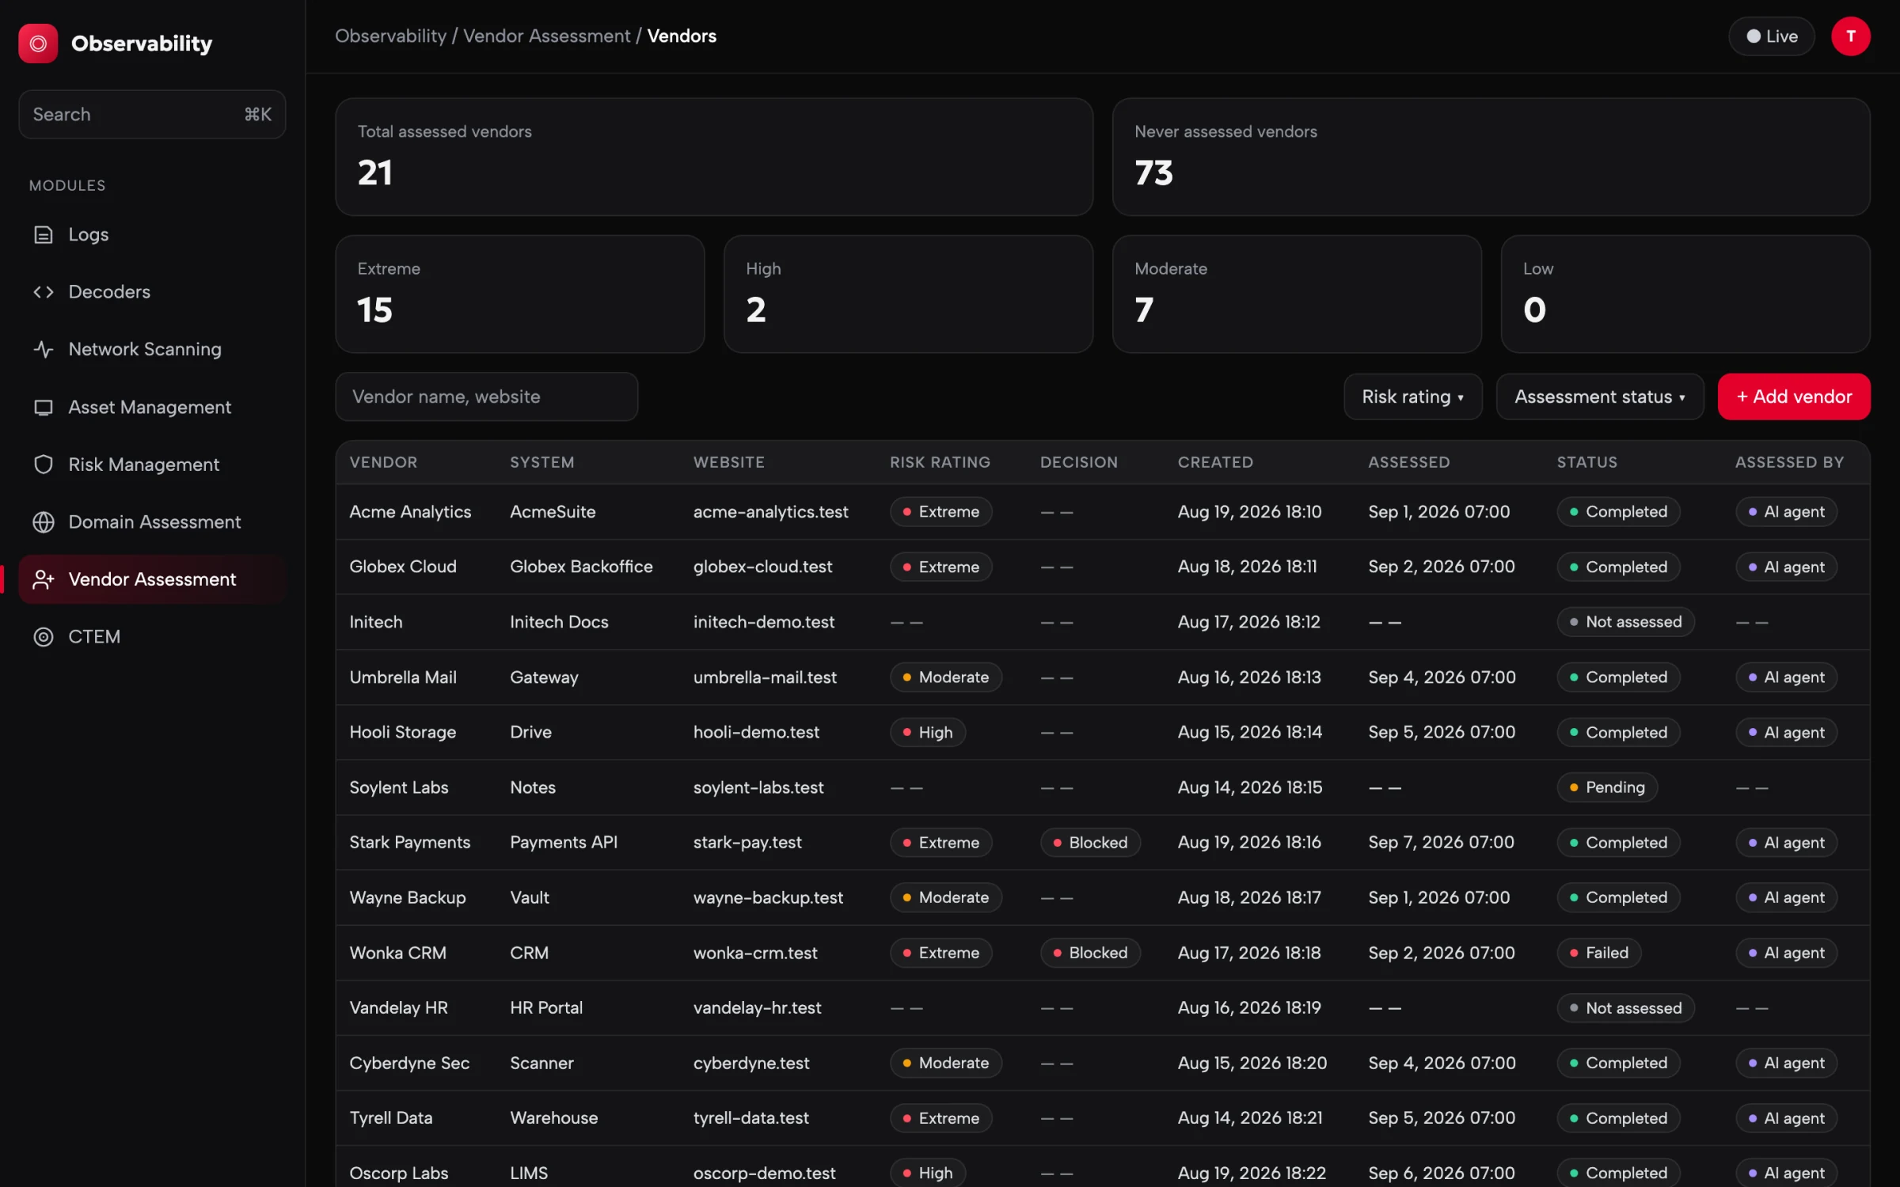1900x1187 pixels.
Task: Click the Network Scanning pulse icon
Action: pos(44,349)
